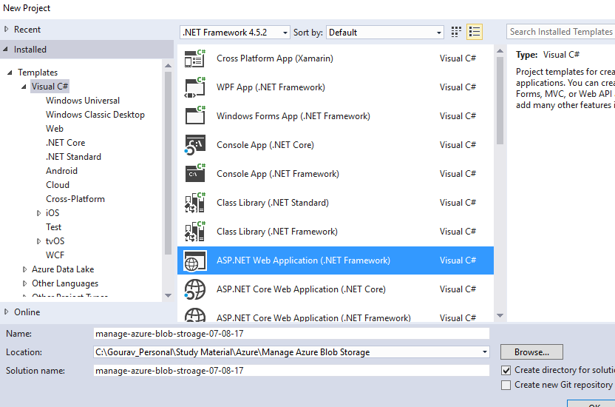Collapse the Templates tree node

pyautogui.click(x=10, y=73)
